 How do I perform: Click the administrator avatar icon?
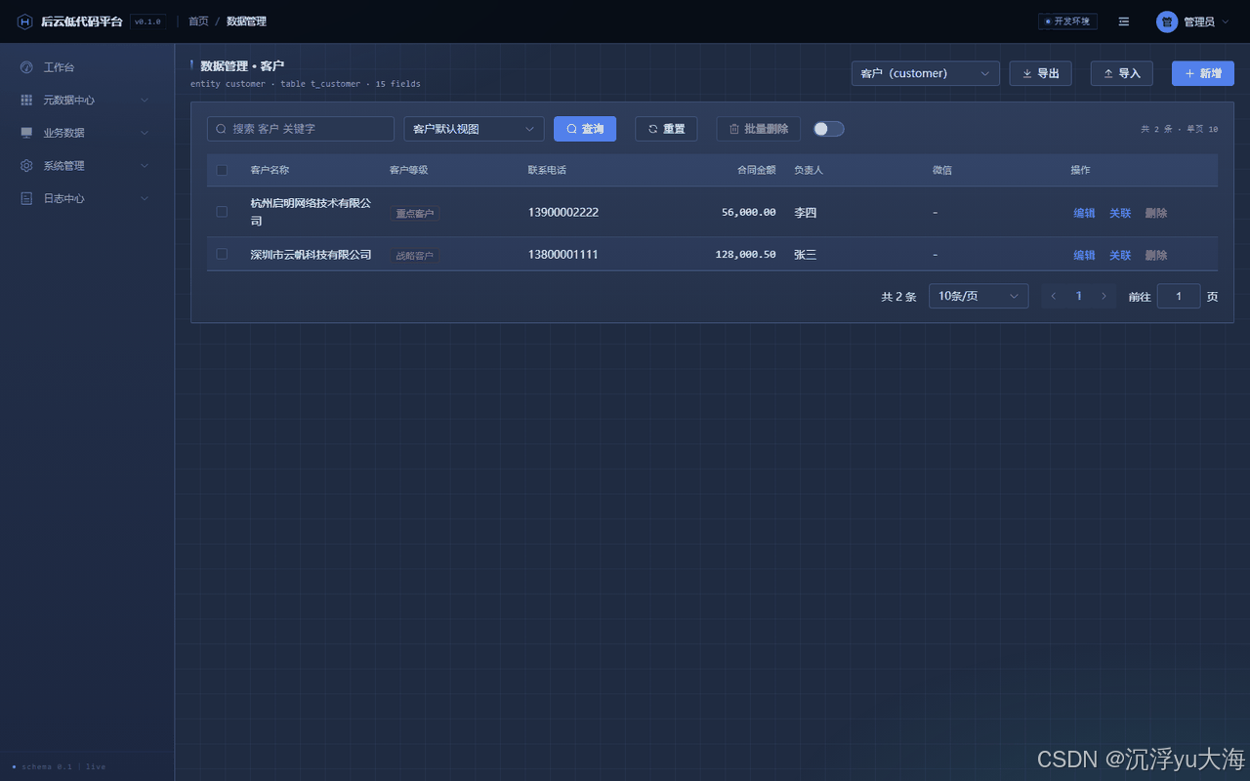1167,21
